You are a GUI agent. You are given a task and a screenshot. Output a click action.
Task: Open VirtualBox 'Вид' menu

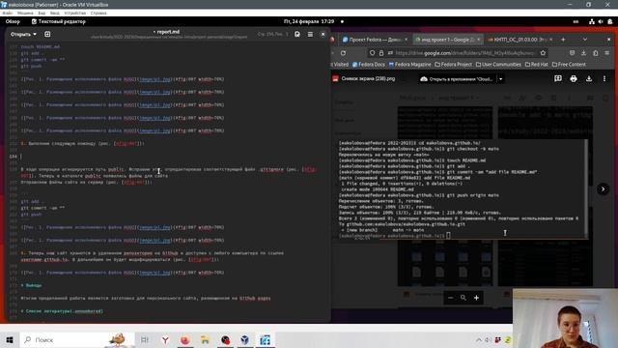point(42,13)
